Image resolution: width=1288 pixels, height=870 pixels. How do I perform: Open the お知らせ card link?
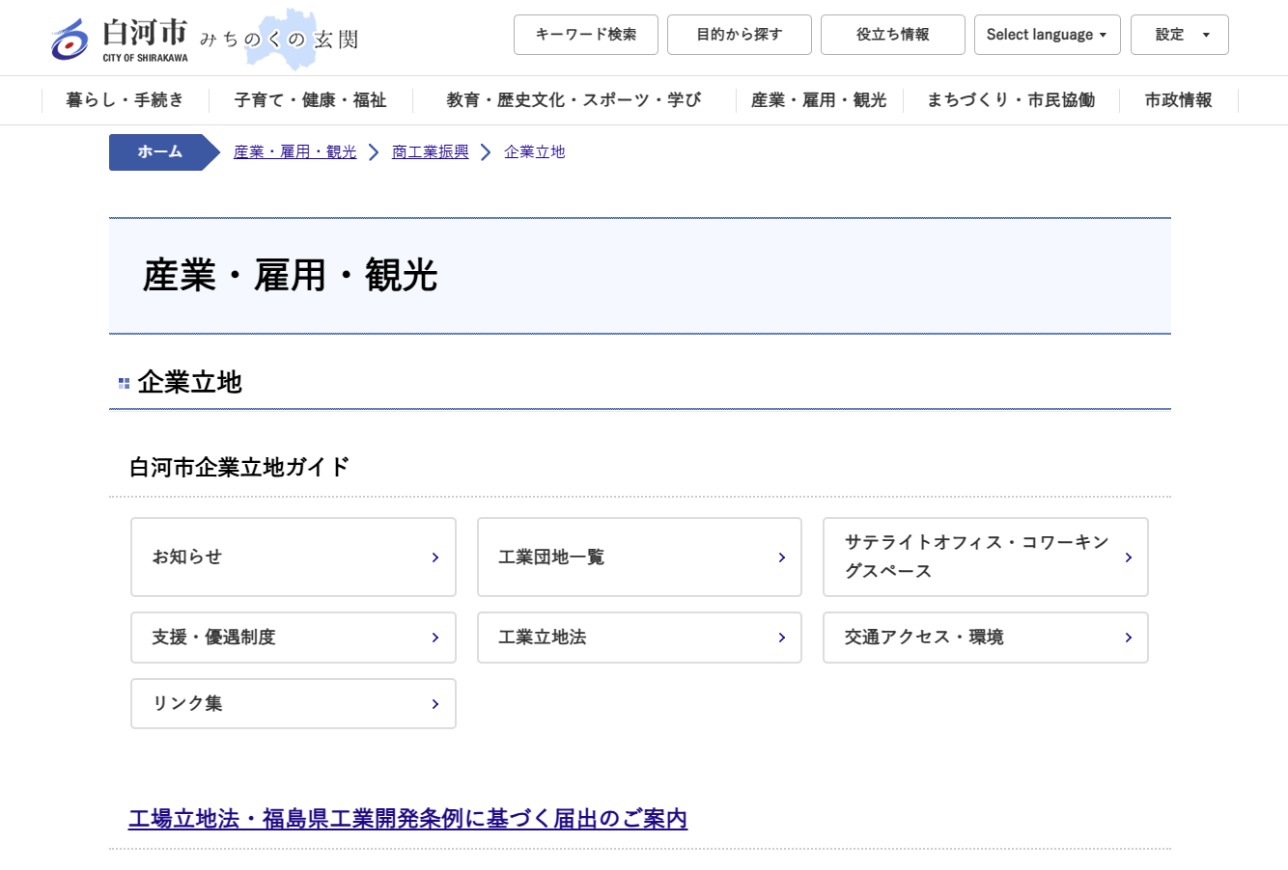click(294, 557)
